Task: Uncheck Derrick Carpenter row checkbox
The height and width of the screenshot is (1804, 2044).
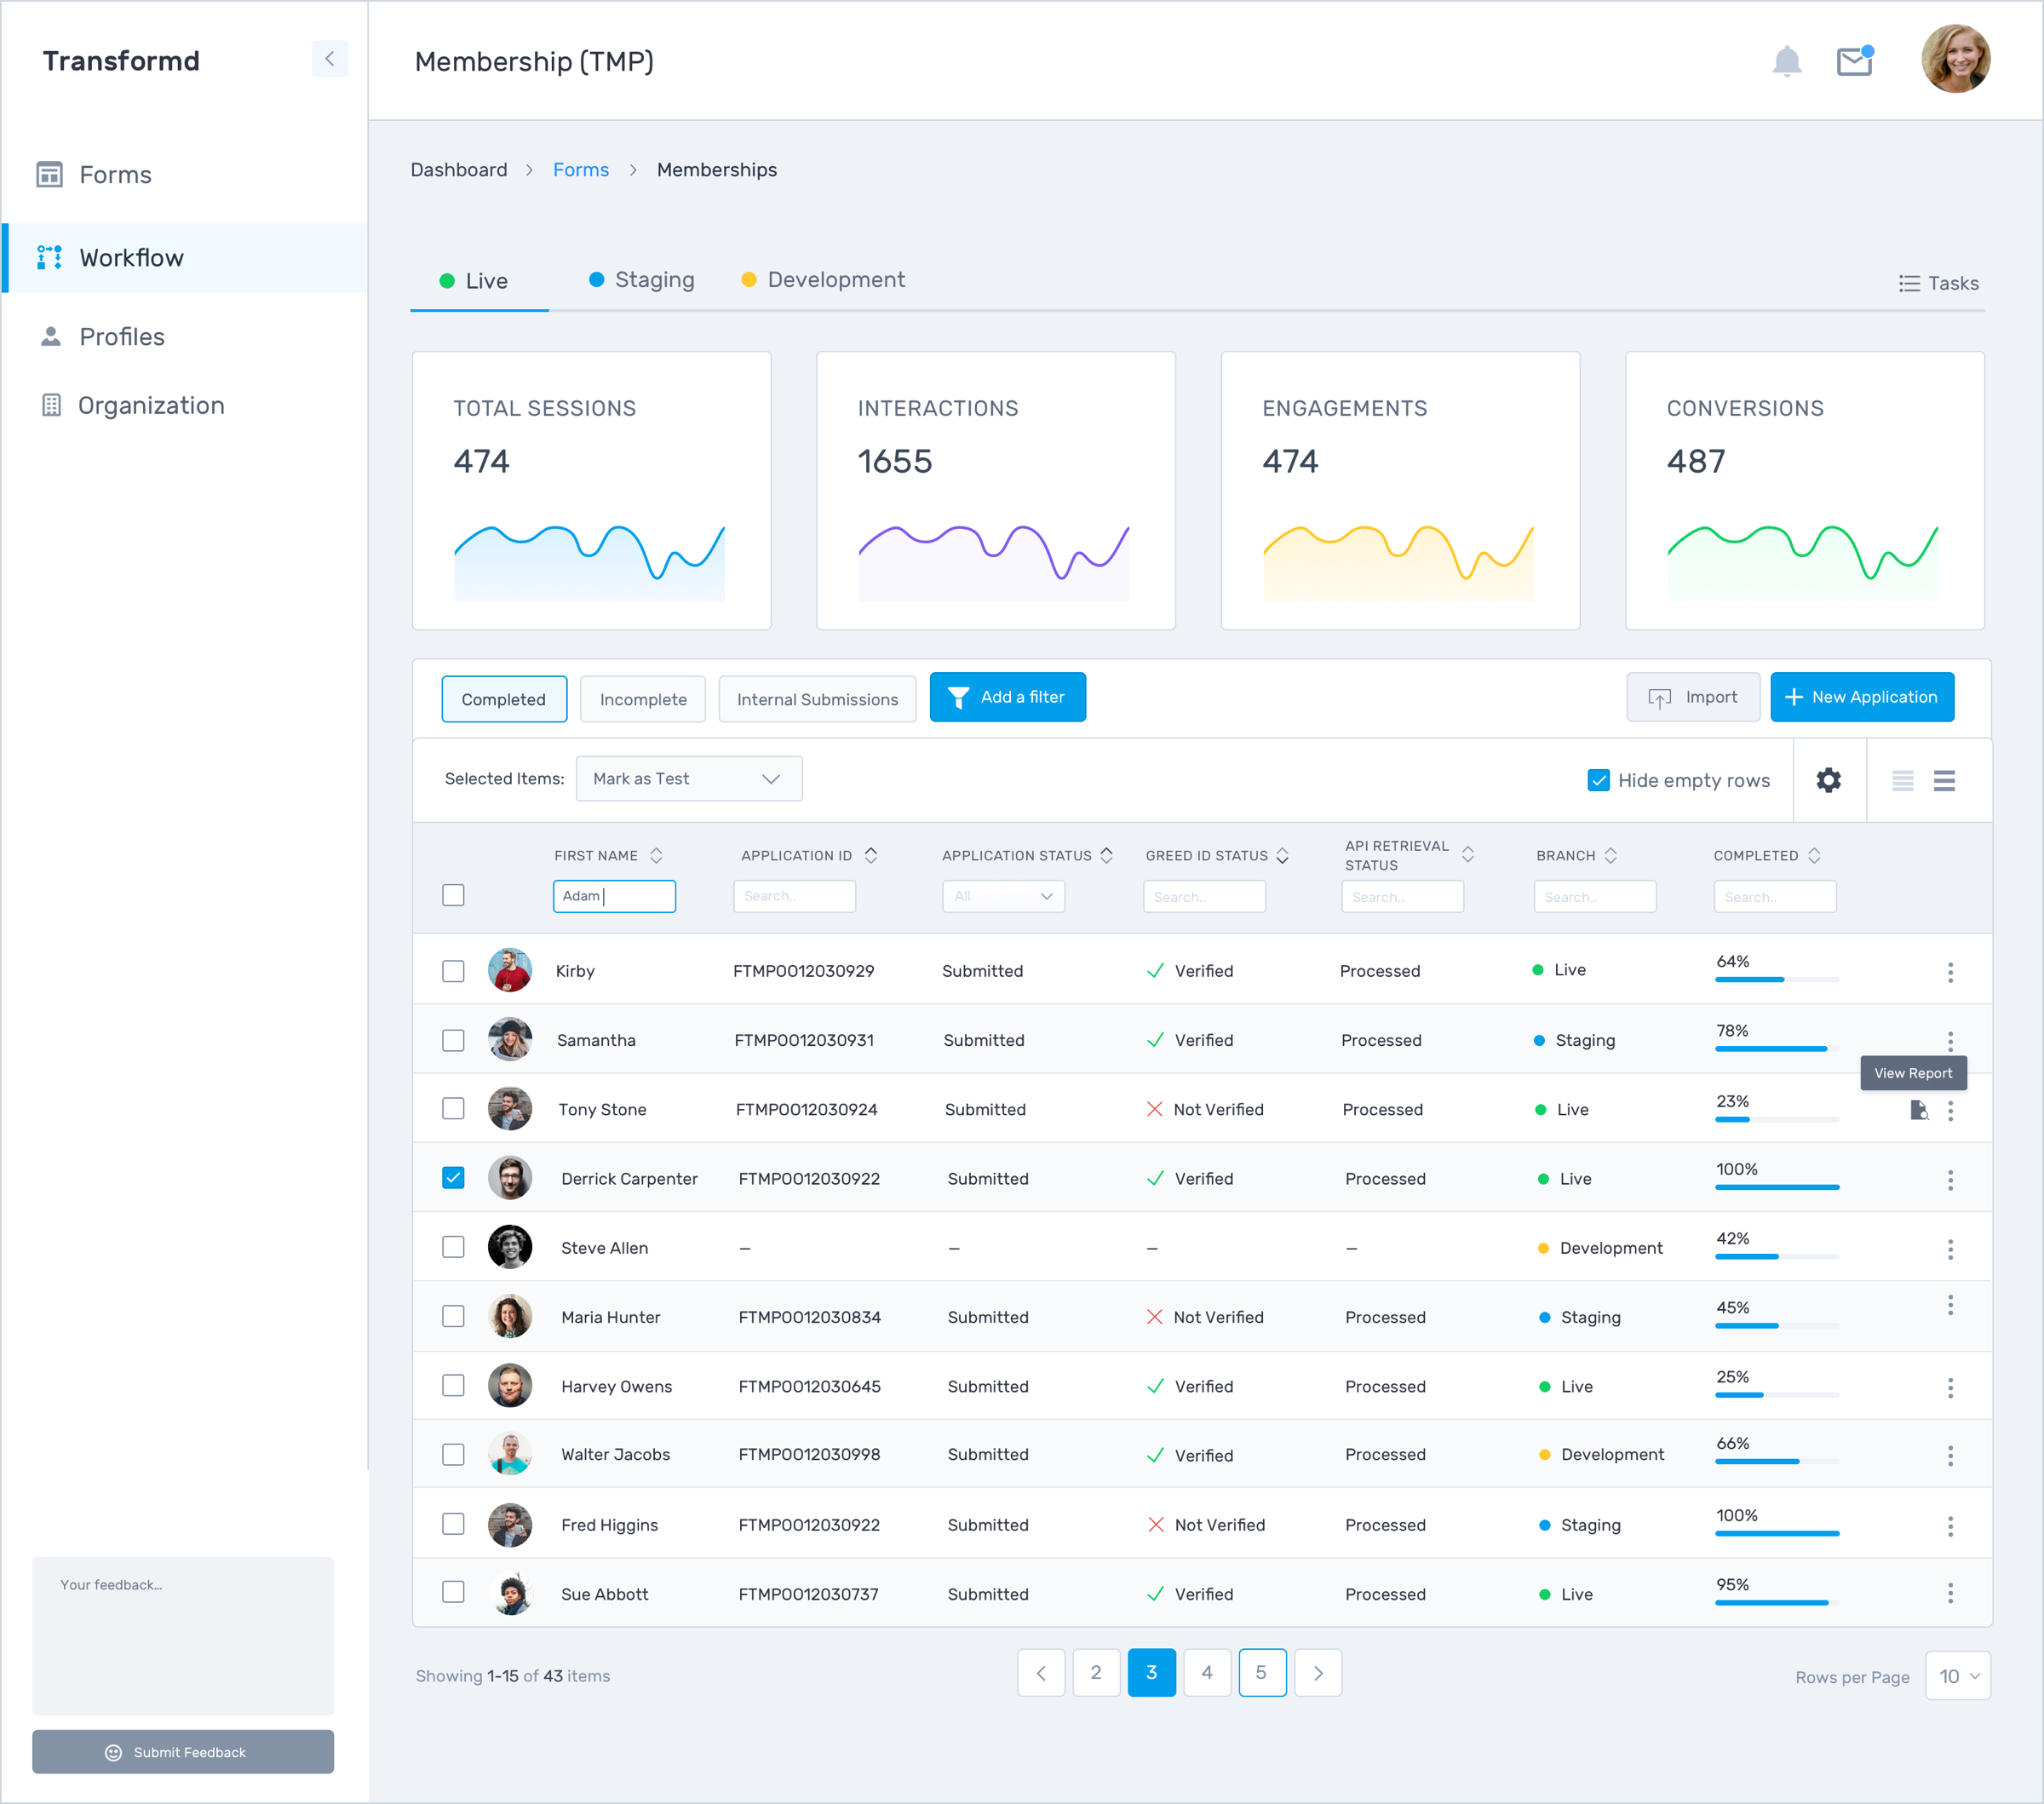Action: 453,1178
